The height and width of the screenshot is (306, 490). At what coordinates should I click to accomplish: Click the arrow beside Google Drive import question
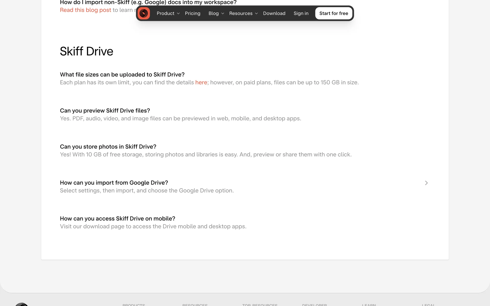click(426, 183)
